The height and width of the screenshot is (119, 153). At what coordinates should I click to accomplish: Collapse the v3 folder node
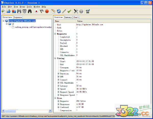point(7,24)
